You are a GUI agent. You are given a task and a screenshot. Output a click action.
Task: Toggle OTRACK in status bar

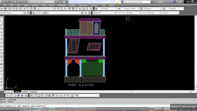[x=67, y=109]
